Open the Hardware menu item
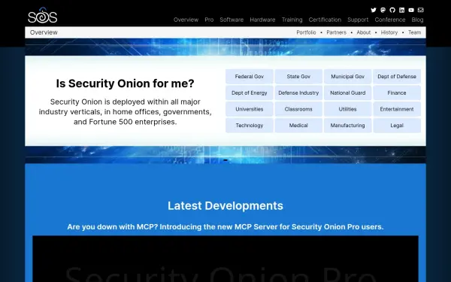Image resolution: width=451 pixels, height=282 pixels. [262, 20]
